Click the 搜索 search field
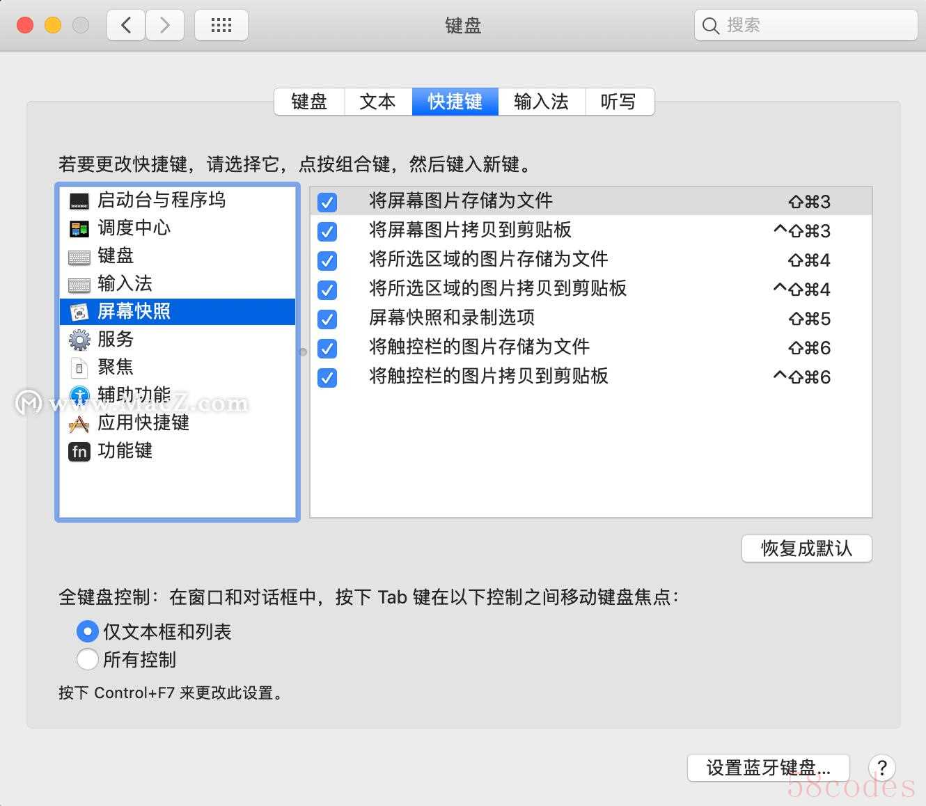926x806 pixels. point(806,26)
